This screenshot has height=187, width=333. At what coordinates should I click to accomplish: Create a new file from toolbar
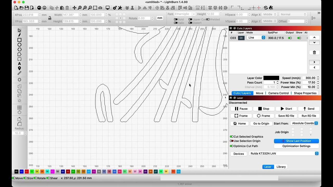(x=16, y=8)
